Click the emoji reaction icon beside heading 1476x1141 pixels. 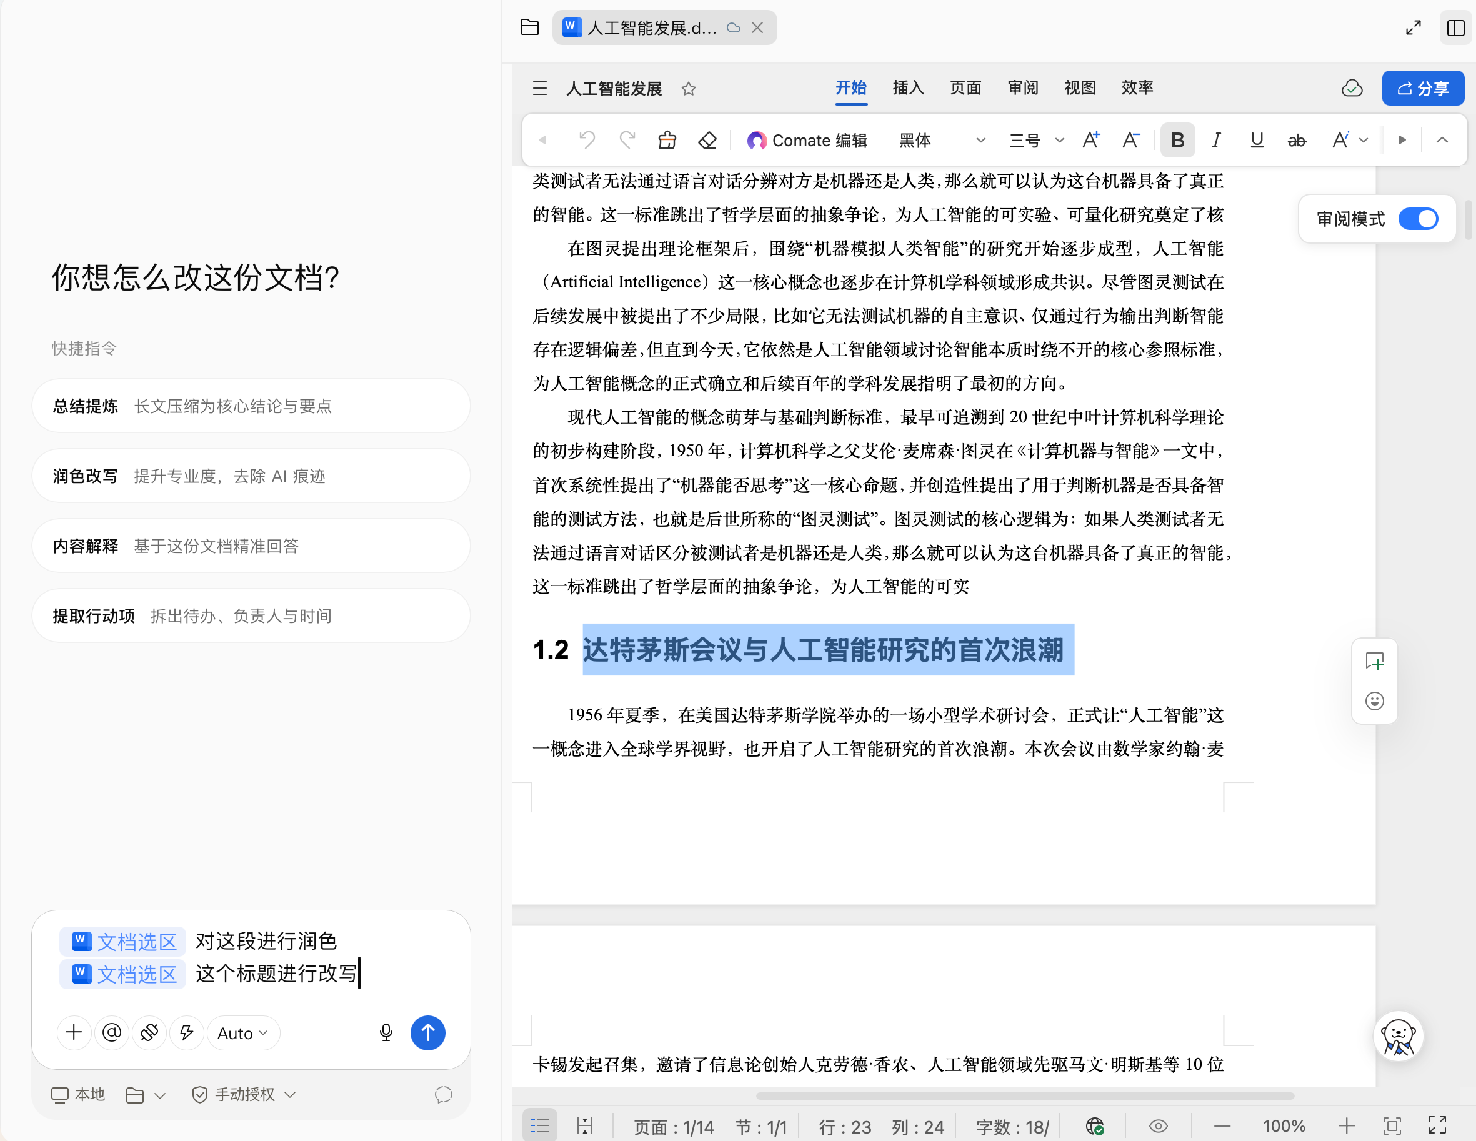coord(1374,701)
